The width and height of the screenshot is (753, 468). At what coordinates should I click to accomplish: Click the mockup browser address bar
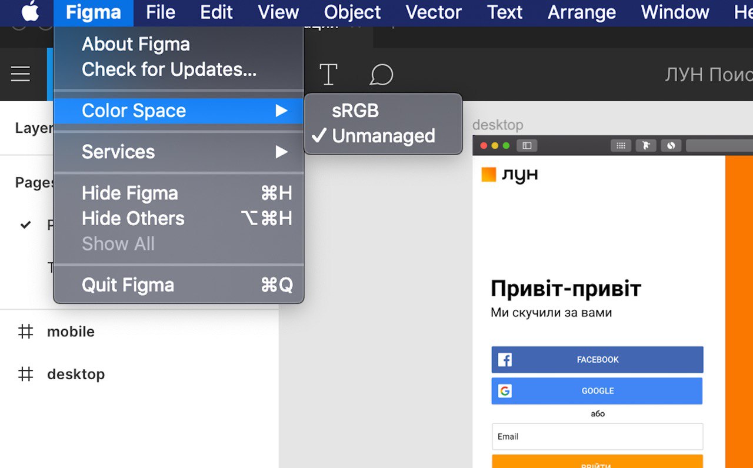719,145
